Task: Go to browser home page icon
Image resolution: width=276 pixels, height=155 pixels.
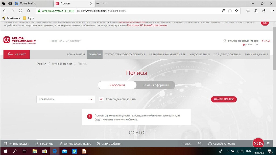Action: (29, 11)
